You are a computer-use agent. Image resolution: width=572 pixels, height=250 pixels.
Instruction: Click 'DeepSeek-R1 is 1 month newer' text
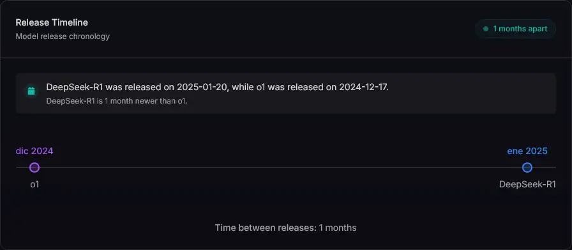tap(117, 101)
